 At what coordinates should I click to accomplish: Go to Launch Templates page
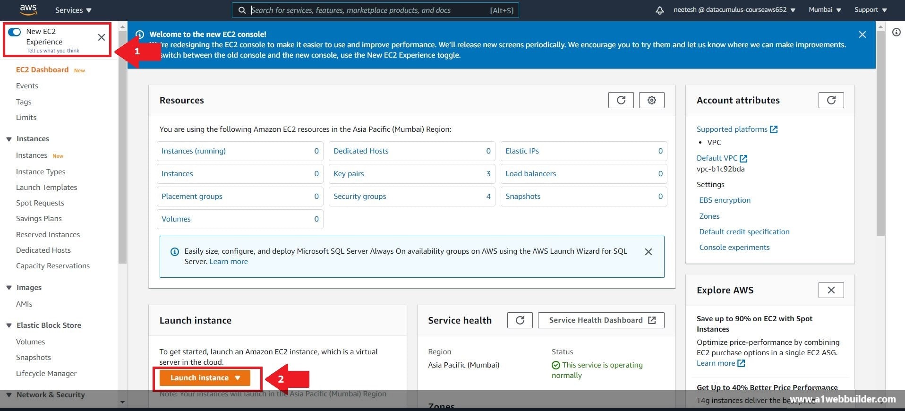[x=46, y=188]
